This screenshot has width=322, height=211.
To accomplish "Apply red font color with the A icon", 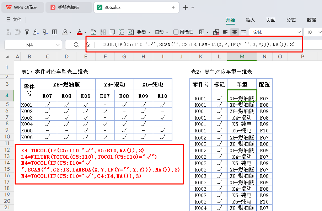I will click(x=80, y=32).
